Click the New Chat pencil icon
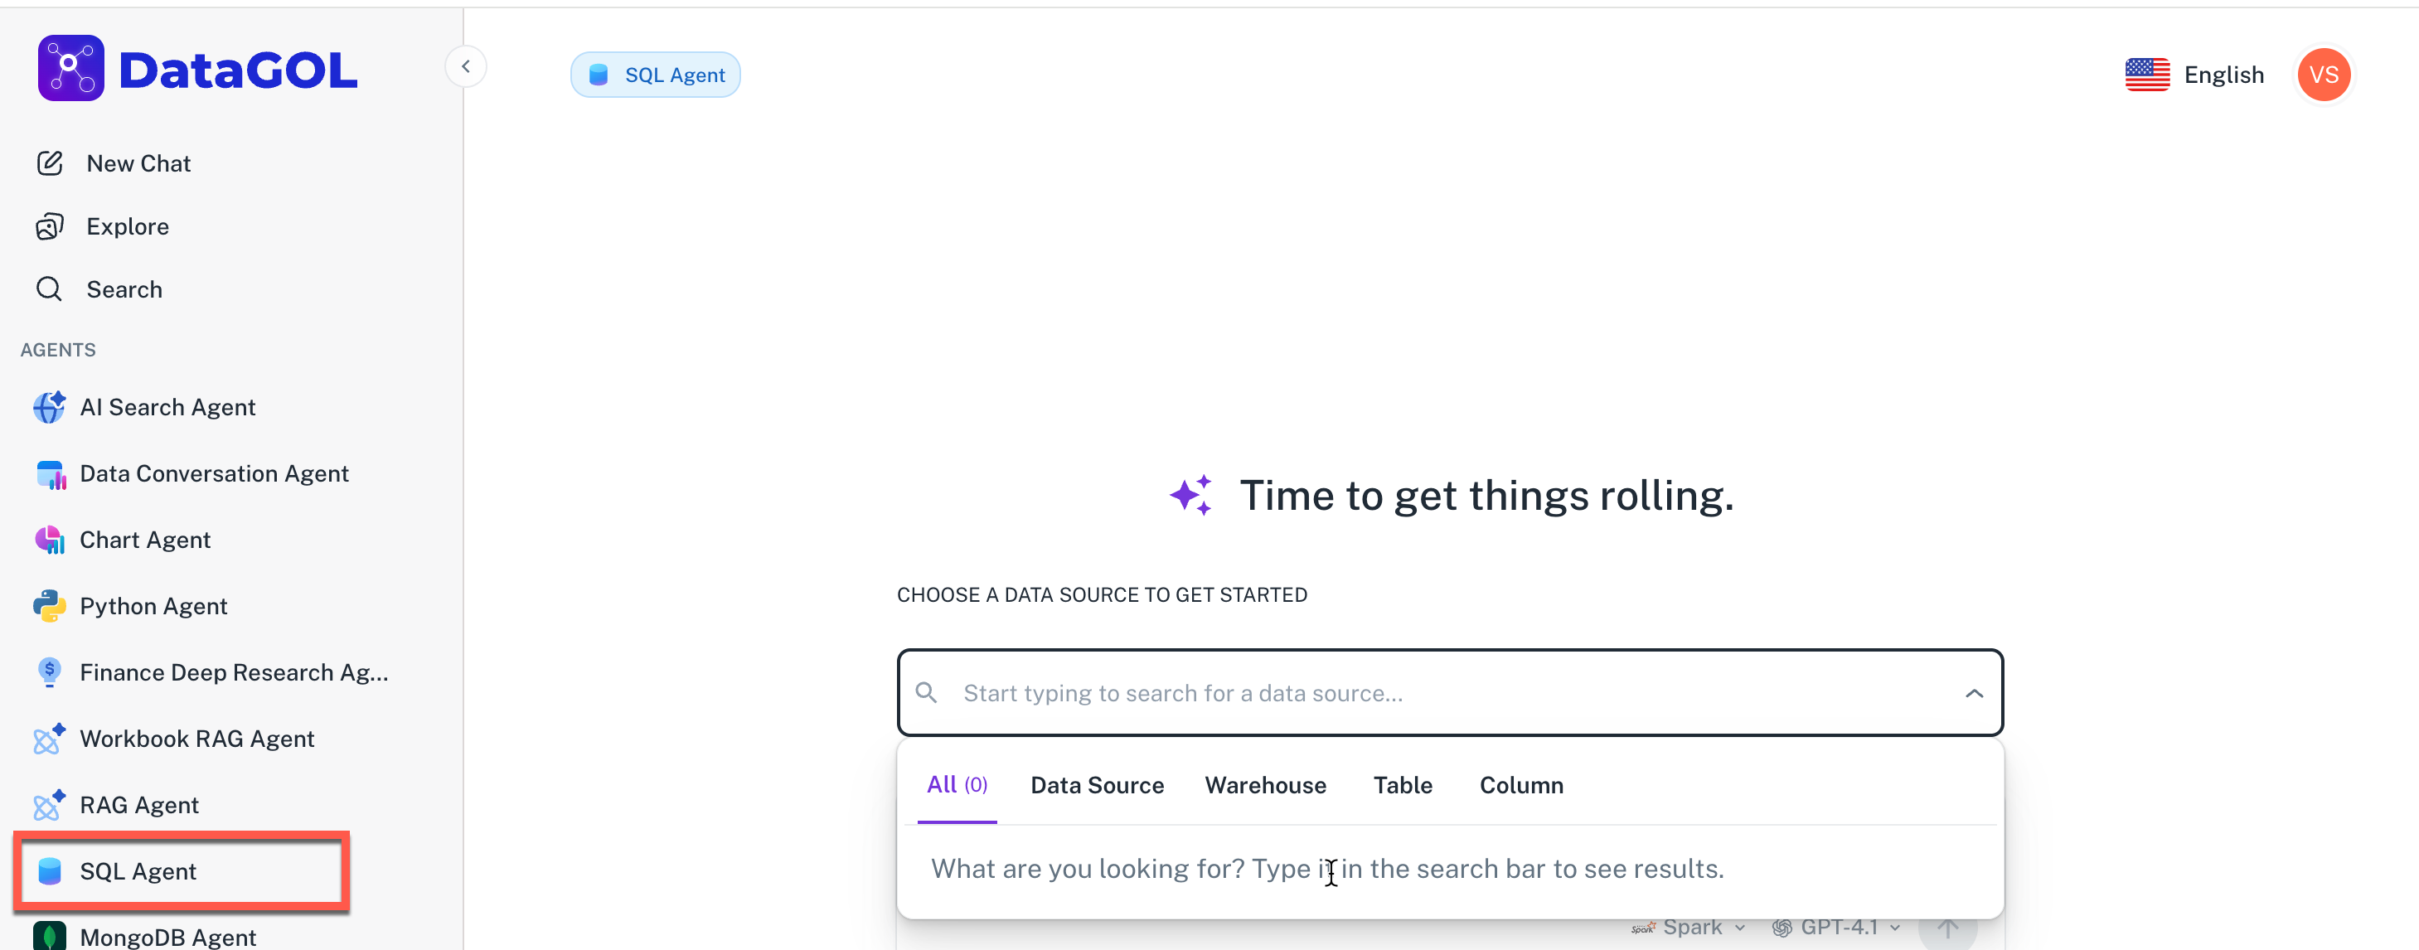The width and height of the screenshot is (2419, 950). pos(49,163)
